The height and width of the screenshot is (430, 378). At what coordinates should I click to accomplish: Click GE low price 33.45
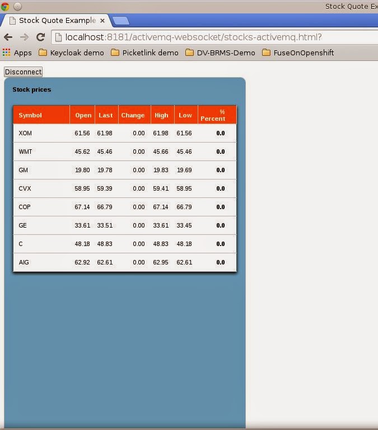click(x=184, y=225)
